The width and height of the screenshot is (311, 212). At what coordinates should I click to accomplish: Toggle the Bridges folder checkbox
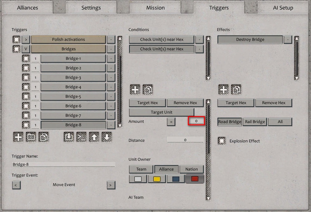(16, 49)
